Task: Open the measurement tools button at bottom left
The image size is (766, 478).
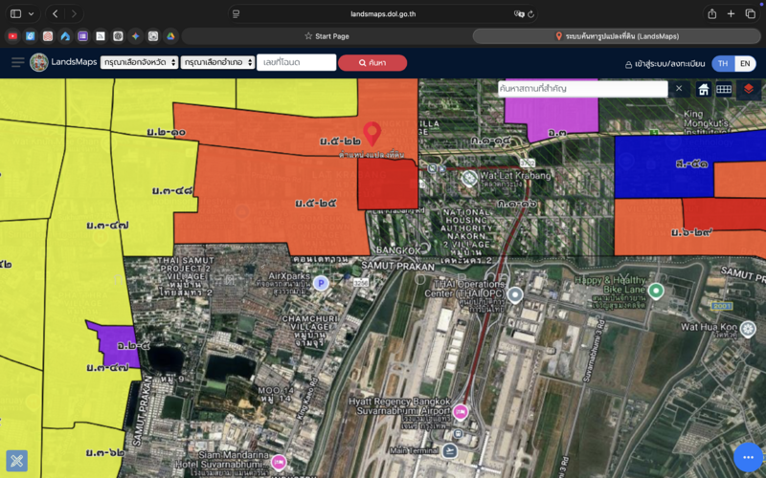Action: pyautogui.click(x=17, y=461)
